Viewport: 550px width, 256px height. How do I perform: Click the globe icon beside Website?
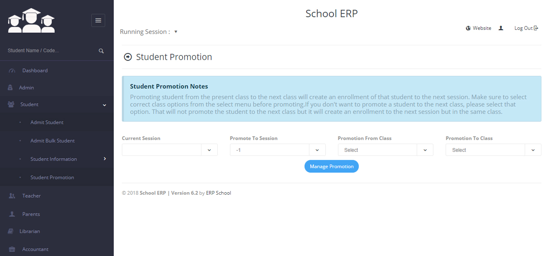(468, 28)
